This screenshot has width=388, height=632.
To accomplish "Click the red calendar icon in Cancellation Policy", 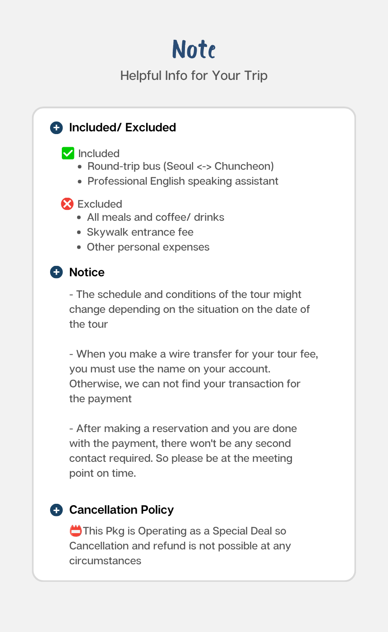I will point(76,531).
